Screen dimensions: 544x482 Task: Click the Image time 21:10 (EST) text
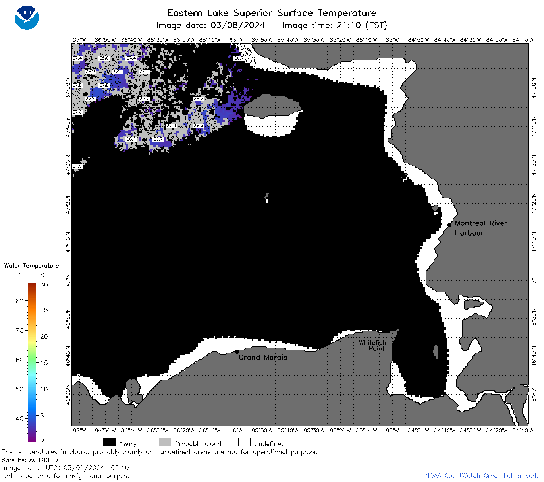[334, 25]
